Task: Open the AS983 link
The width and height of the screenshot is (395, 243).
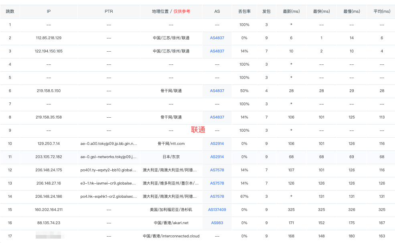Action: click(217, 223)
